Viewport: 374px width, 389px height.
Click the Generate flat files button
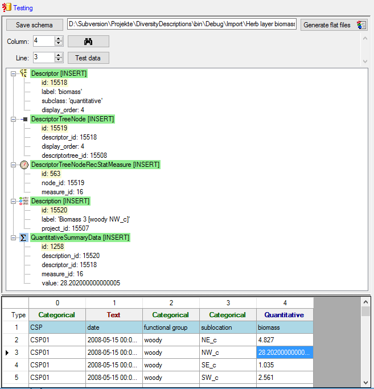pos(327,25)
